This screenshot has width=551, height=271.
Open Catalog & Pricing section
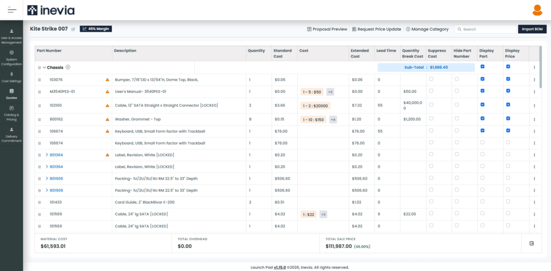[x=12, y=112]
